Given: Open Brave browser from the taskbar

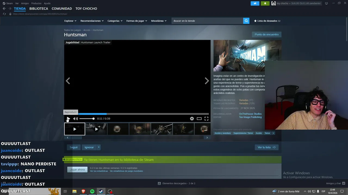Looking at the screenshot, I should 83,191.
